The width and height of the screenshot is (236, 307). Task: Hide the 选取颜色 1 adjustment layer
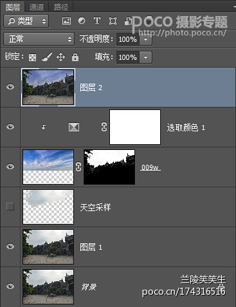pyautogui.click(x=10, y=127)
